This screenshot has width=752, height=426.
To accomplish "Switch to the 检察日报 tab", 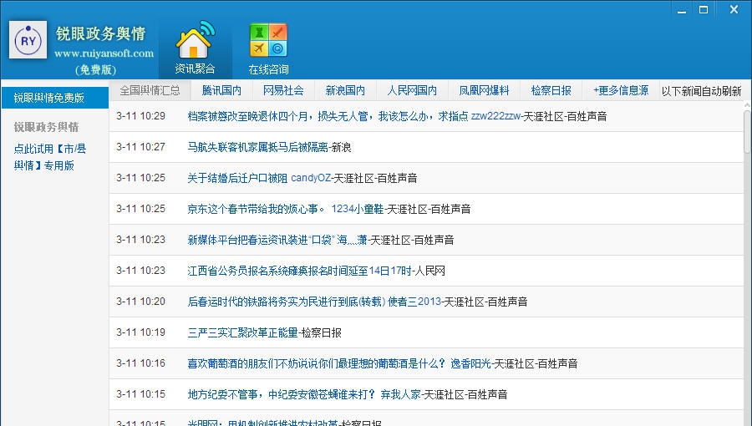I will click(x=551, y=90).
